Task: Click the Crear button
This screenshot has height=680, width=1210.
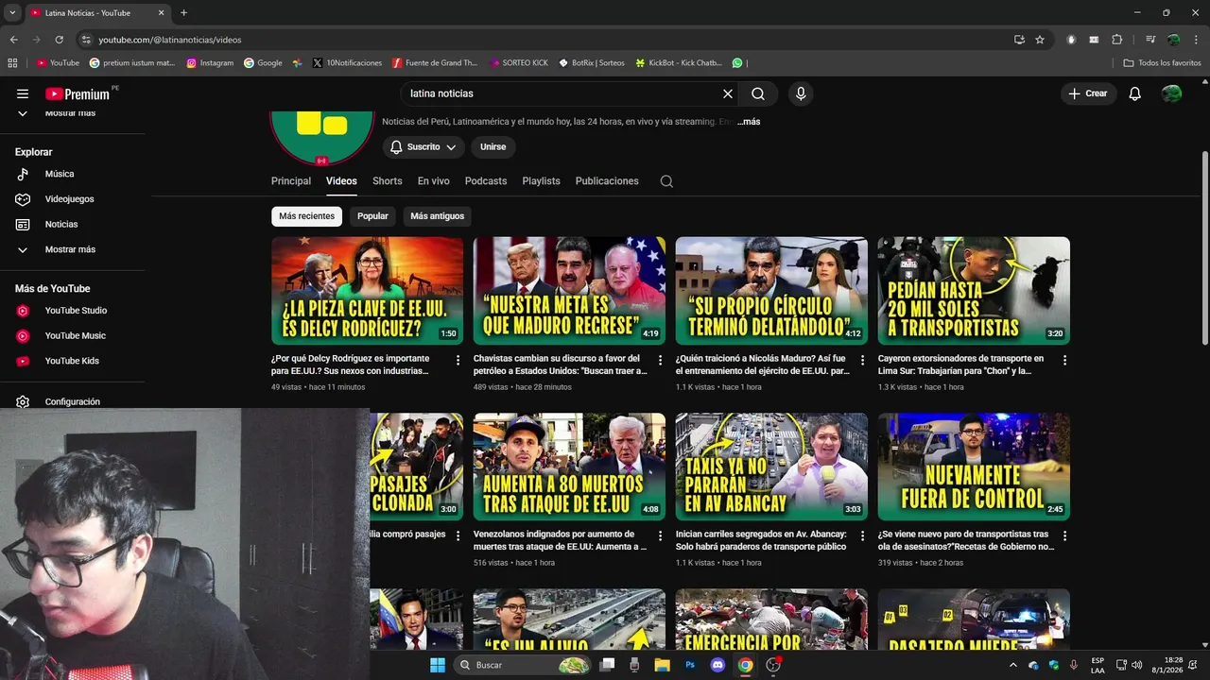Action: coord(1088,93)
